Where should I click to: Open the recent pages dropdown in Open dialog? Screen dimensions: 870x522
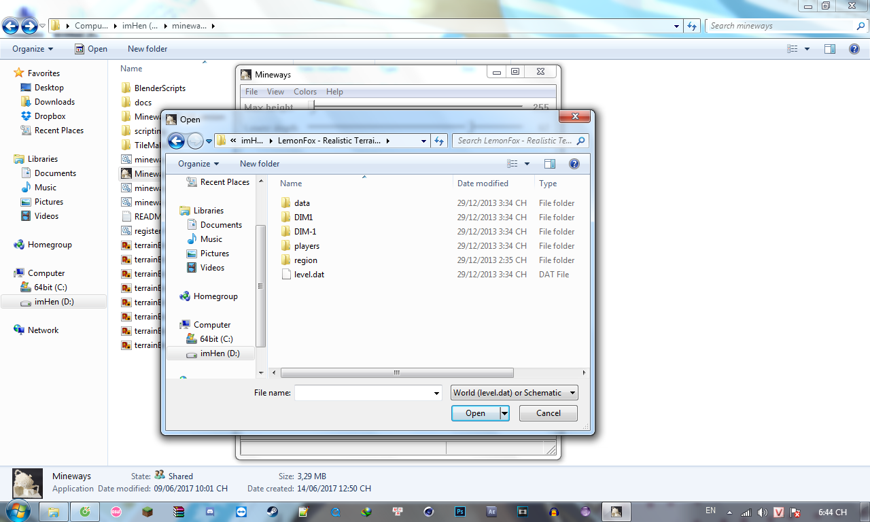[x=209, y=141]
